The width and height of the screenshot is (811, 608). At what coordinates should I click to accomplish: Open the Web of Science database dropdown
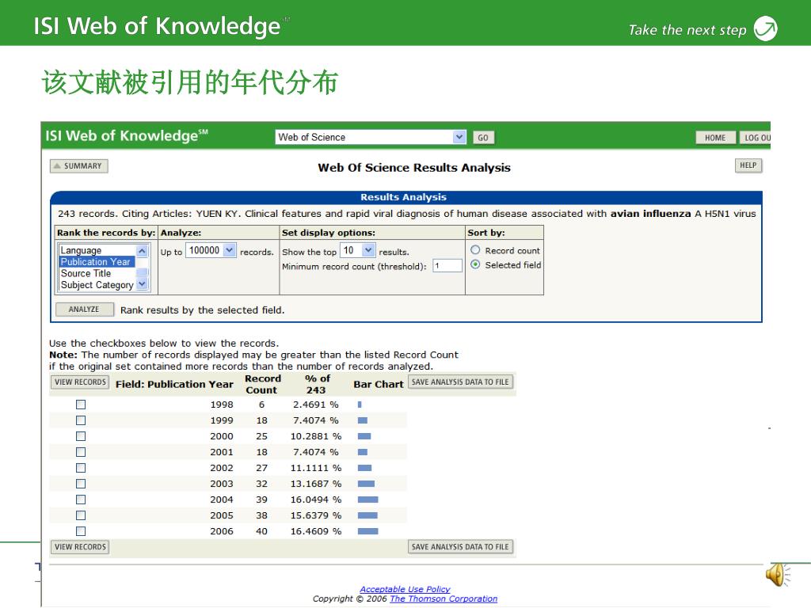pos(459,137)
